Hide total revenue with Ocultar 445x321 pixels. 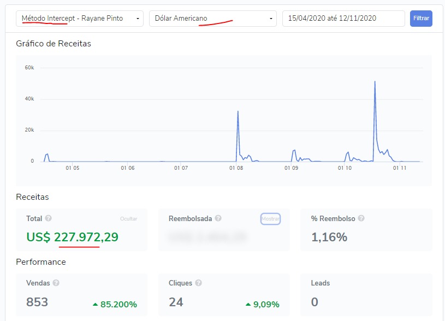coord(128,219)
